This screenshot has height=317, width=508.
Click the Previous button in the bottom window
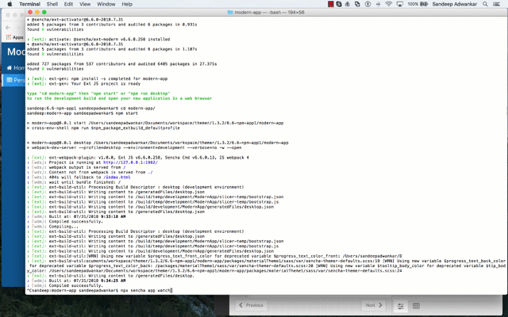tap(251, 305)
